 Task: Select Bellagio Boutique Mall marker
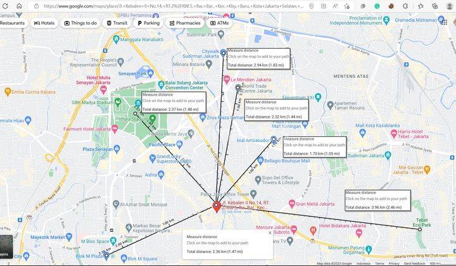(260, 160)
